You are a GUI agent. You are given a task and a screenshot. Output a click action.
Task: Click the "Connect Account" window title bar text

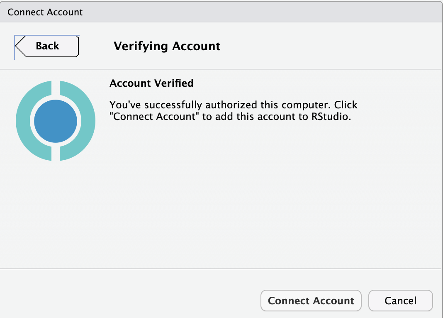point(45,12)
